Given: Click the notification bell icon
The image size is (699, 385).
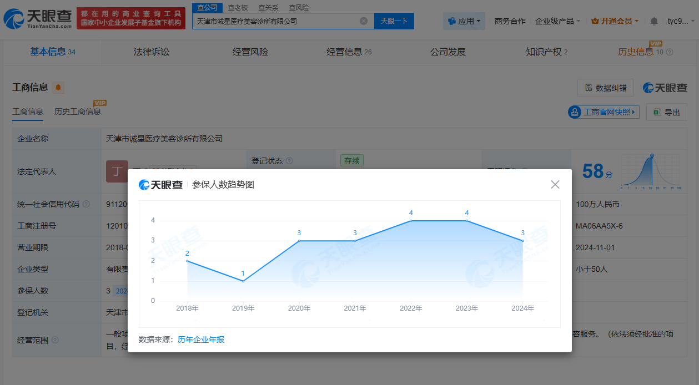Looking at the screenshot, I should coord(654,21).
